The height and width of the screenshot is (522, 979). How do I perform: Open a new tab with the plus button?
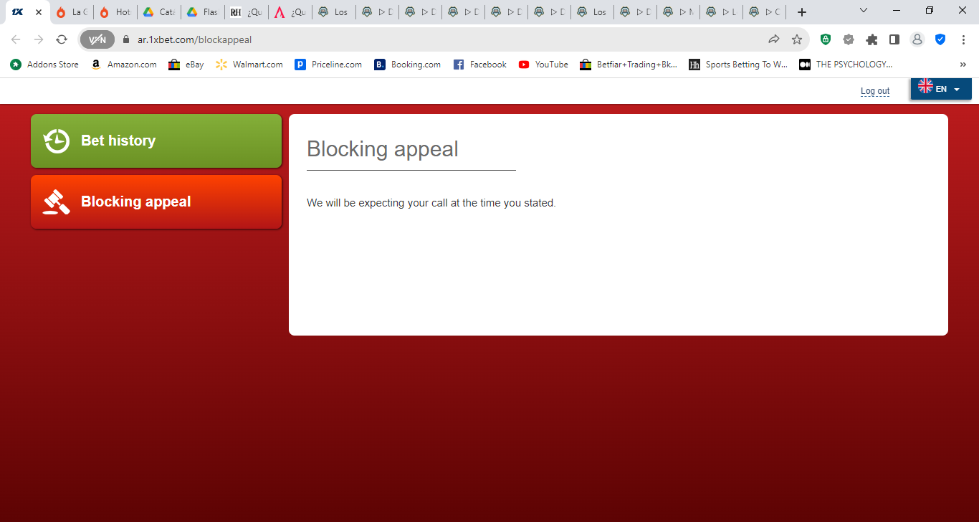tap(802, 12)
